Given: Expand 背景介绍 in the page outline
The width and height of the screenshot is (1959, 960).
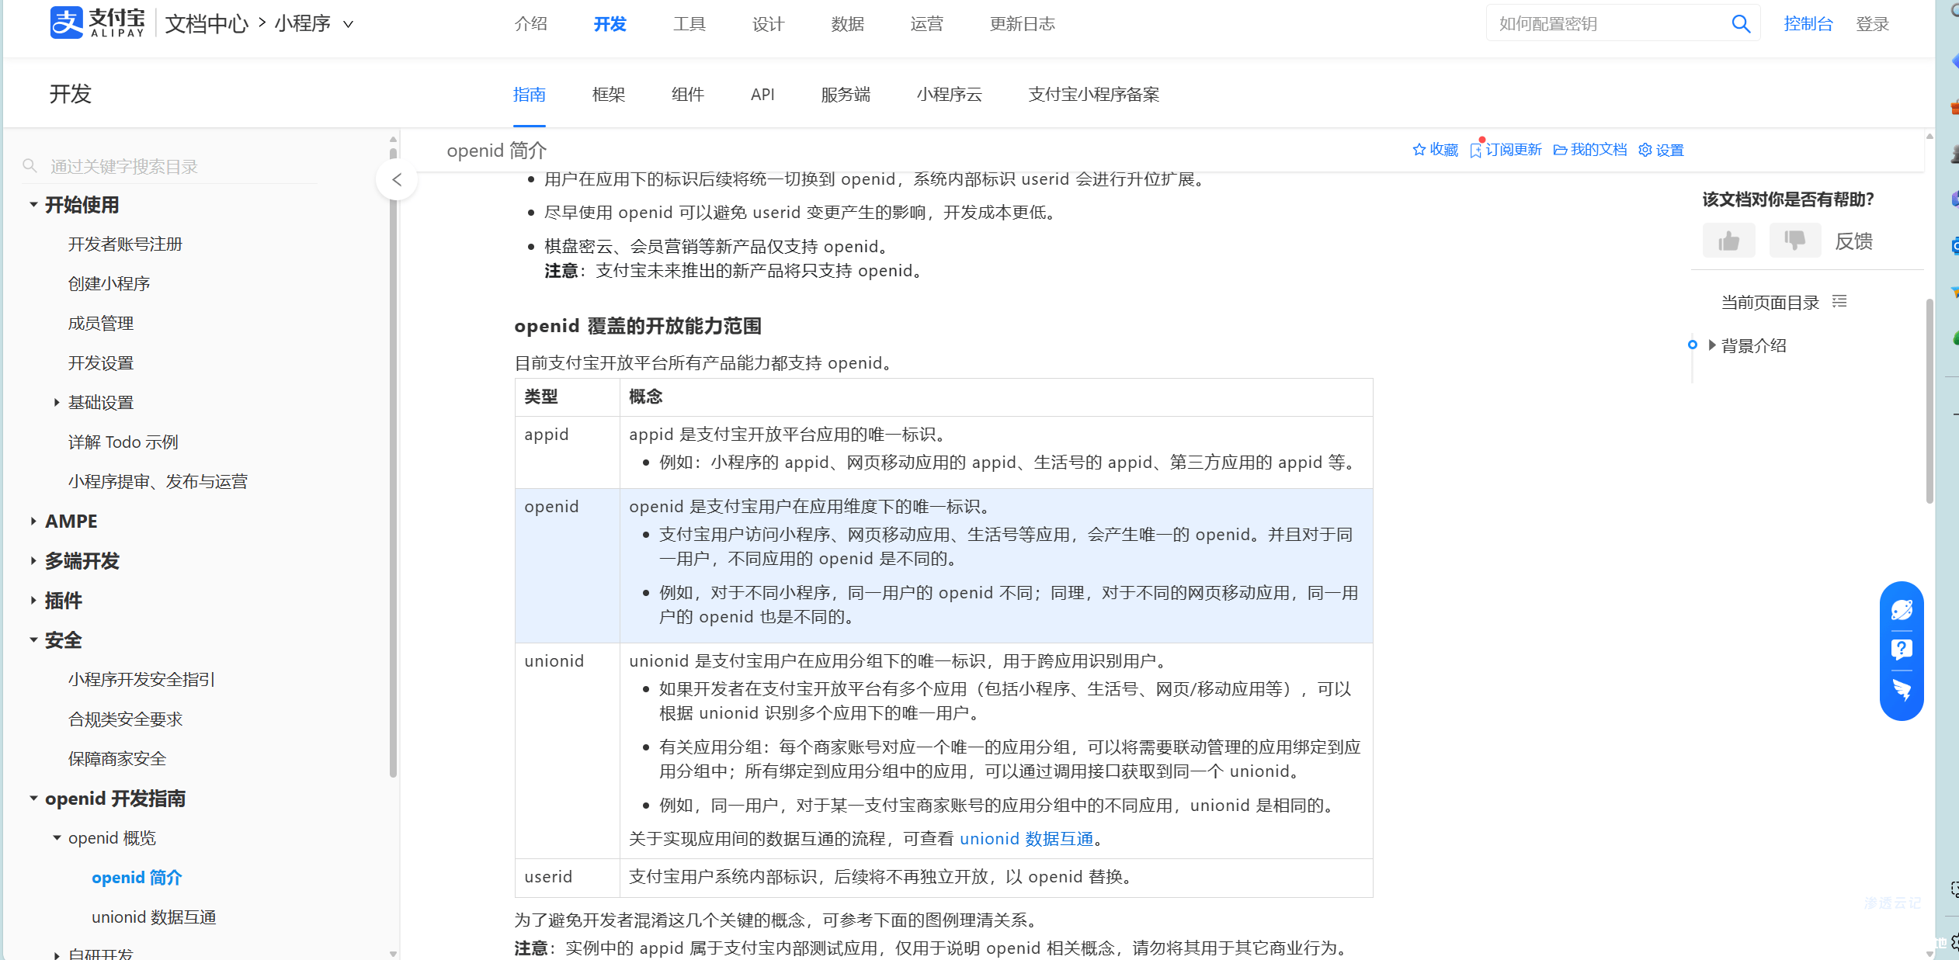Looking at the screenshot, I should (x=1711, y=345).
